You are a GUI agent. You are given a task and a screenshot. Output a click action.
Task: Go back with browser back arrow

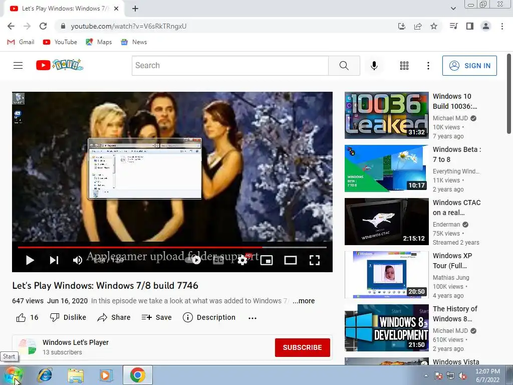pyautogui.click(x=11, y=26)
